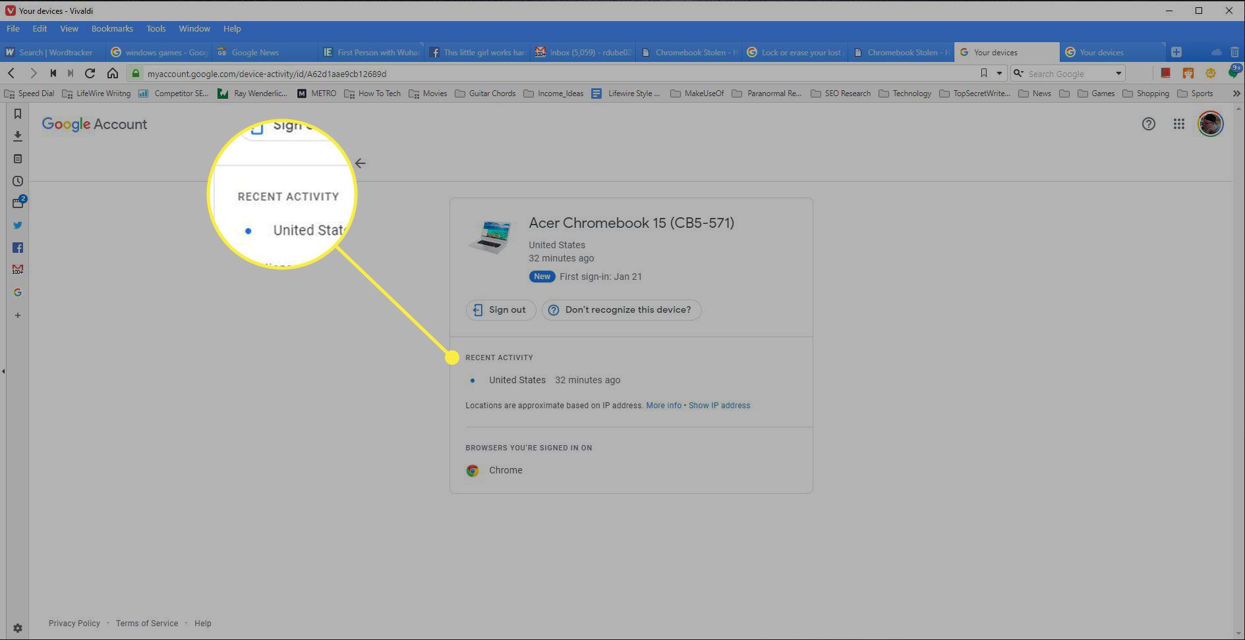Click the Chromebook device thumbnail image
The image size is (1245, 640).
[x=491, y=236]
